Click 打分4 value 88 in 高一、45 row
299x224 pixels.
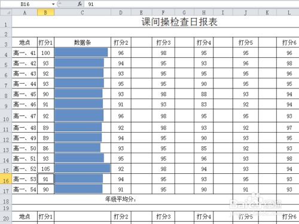click(204, 94)
